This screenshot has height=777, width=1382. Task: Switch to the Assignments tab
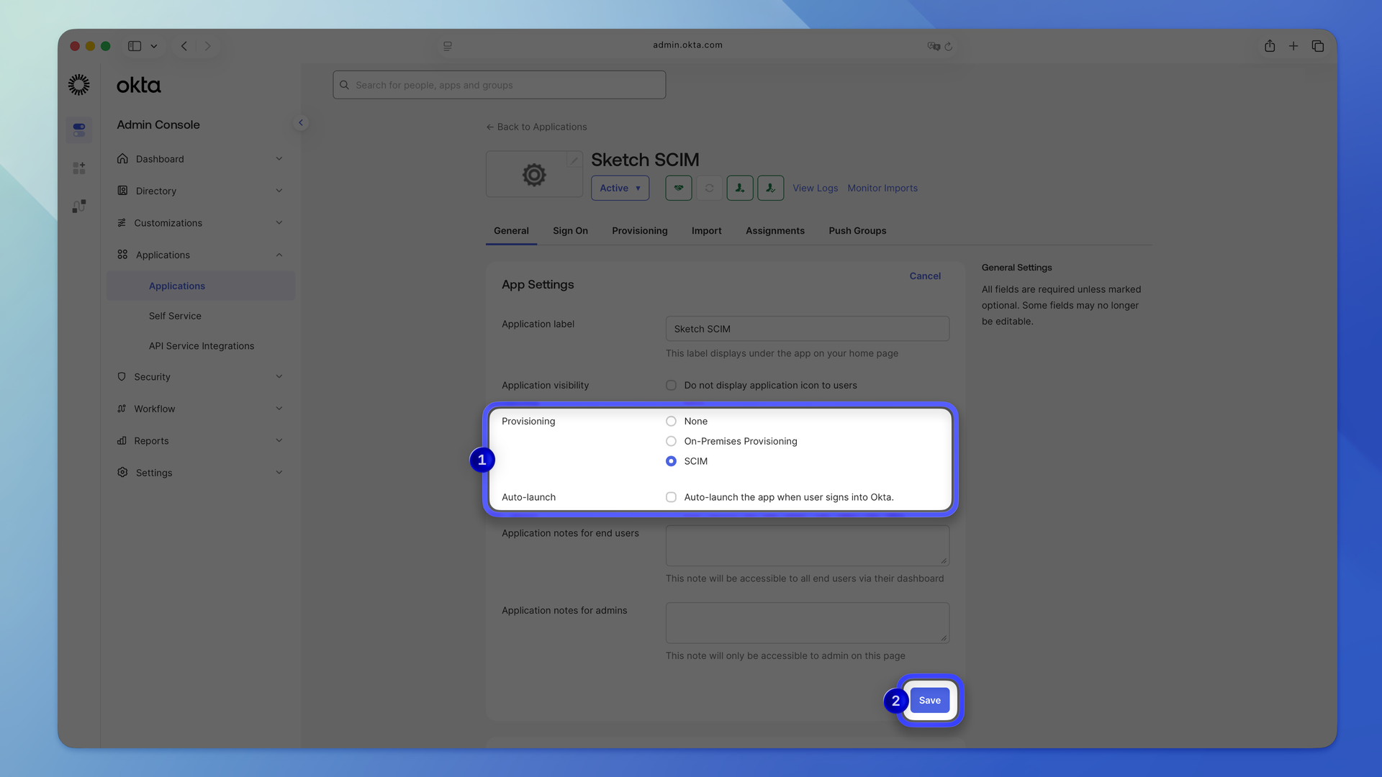click(x=775, y=231)
